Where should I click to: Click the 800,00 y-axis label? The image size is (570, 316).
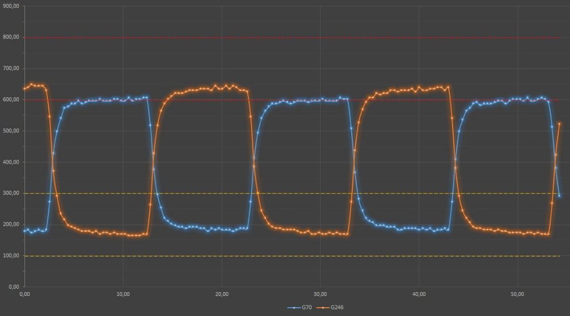tap(11, 37)
